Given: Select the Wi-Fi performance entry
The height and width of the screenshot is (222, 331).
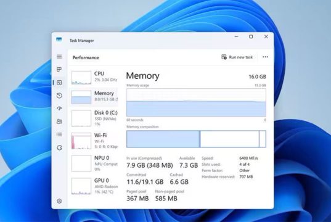Looking at the screenshot, I should point(94,141).
